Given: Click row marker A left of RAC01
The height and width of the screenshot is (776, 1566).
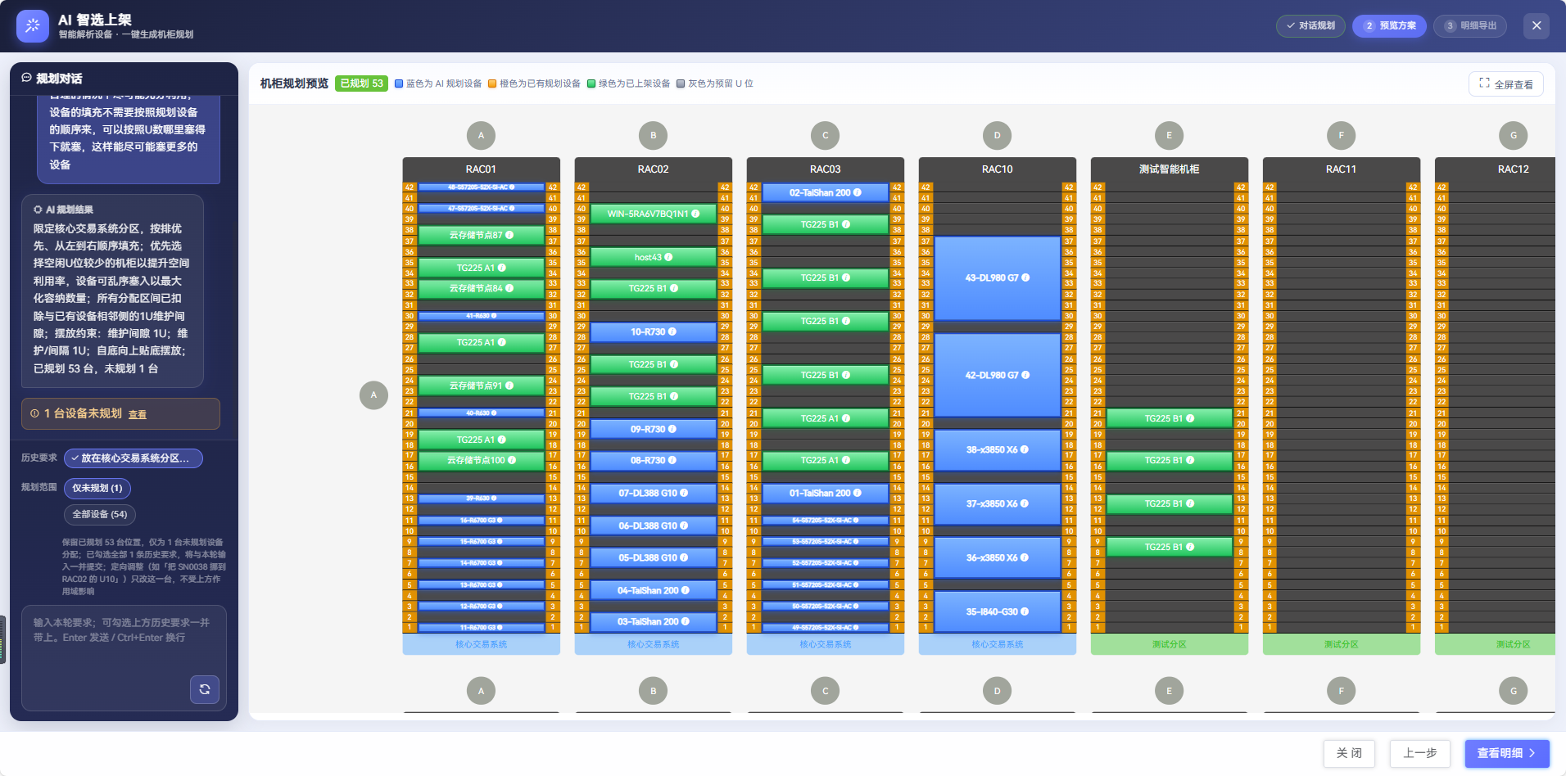Looking at the screenshot, I should [373, 395].
